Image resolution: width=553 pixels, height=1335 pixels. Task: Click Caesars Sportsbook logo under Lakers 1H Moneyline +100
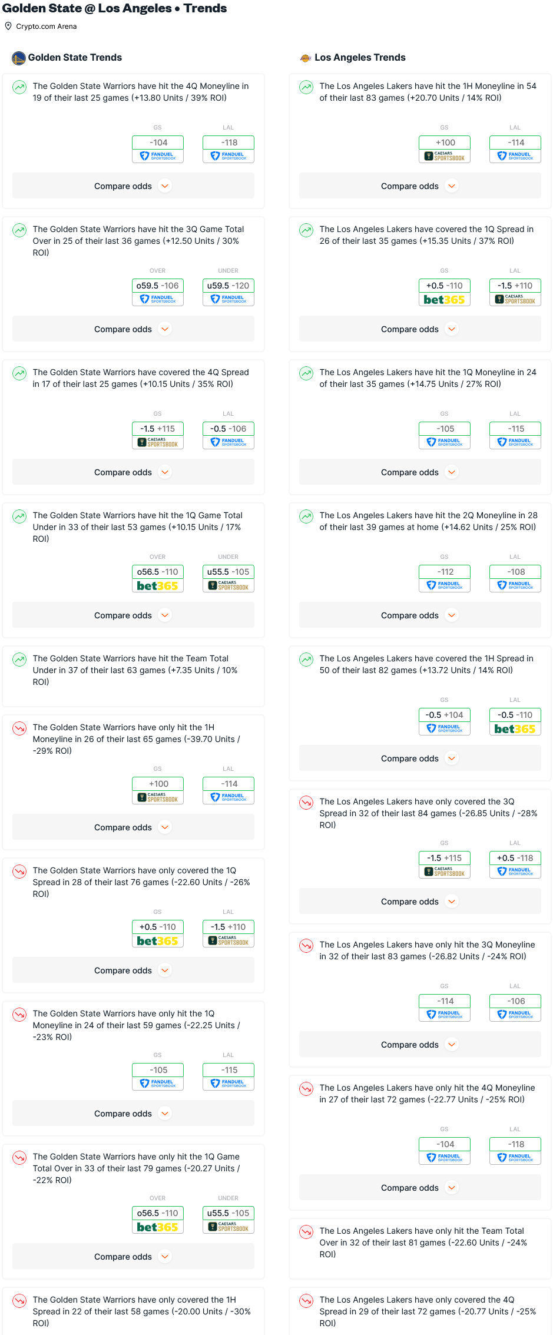[x=445, y=157]
